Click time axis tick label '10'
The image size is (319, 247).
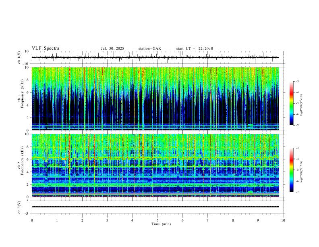tap(283, 220)
